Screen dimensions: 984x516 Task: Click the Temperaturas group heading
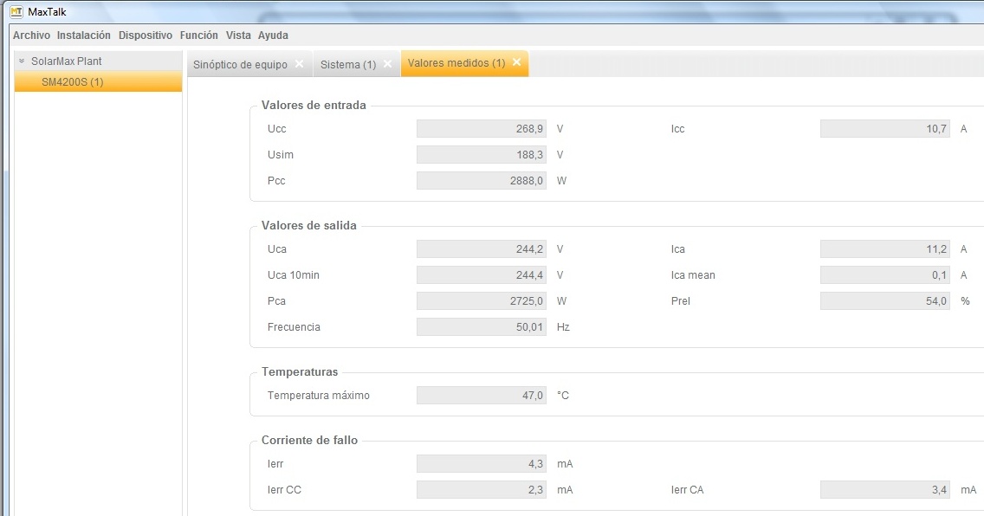[x=300, y=371]
